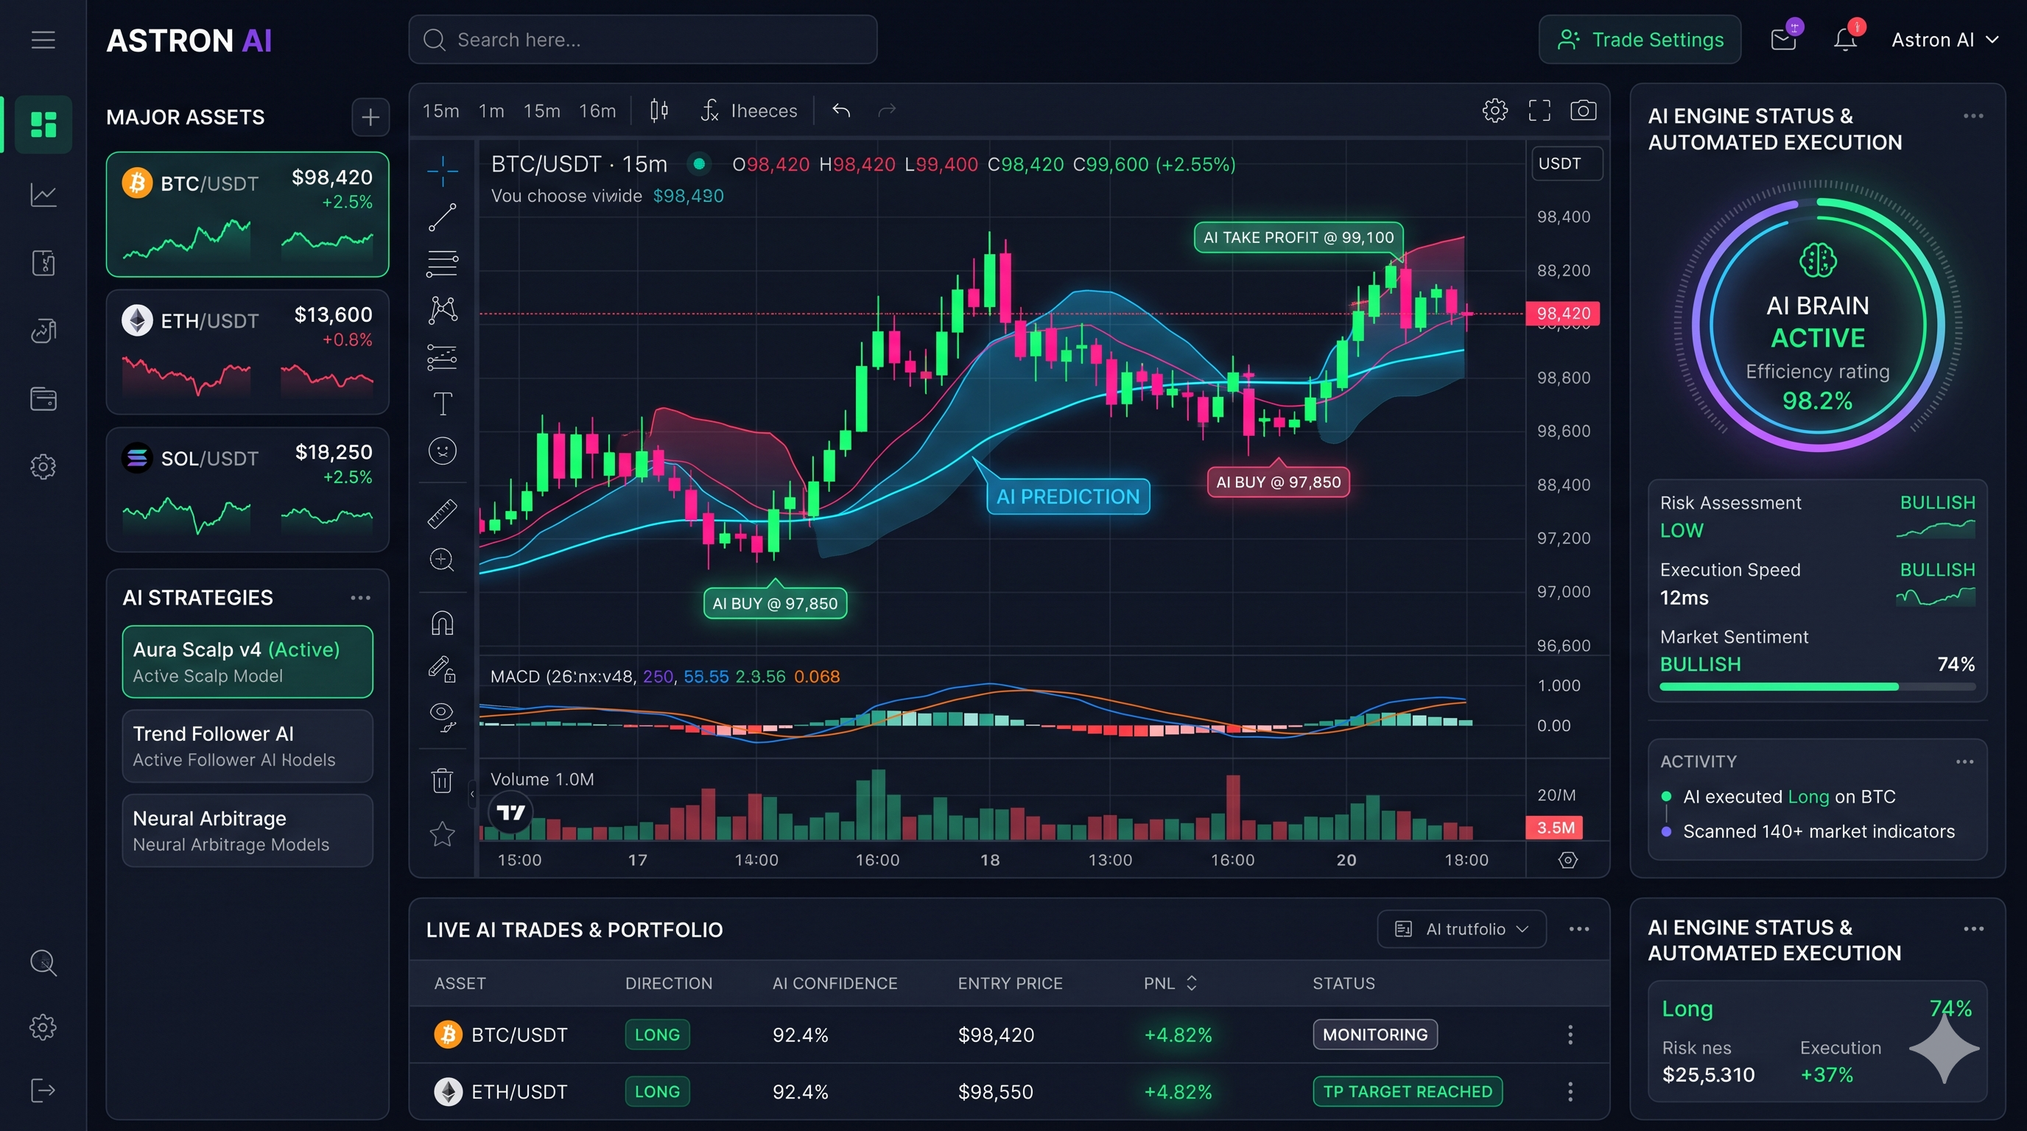Click the trash delete drawings icon
Image resolution: width=2027 pixels, height=1131 pixels.
[442, 781]
